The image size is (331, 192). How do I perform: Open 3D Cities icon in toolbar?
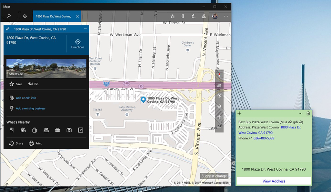204,16
